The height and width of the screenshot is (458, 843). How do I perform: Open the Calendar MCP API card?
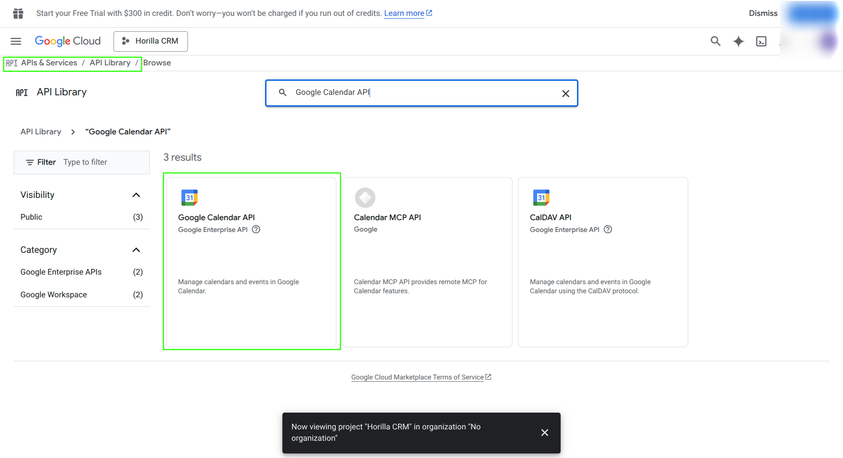pos(427,262)
